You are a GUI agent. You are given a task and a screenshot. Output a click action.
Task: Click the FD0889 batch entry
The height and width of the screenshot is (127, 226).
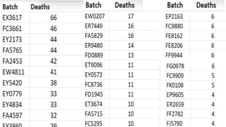94,55
